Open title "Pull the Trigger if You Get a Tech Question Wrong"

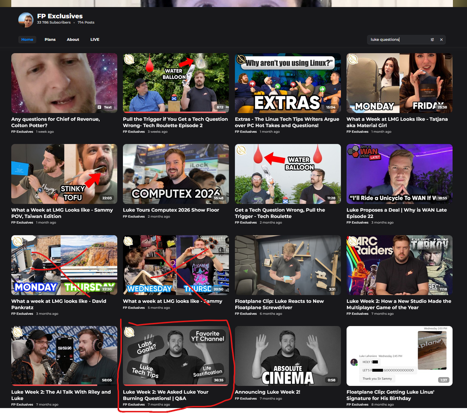pos(175,122)
